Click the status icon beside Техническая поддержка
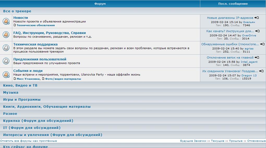The height and width of the screenshot is (148, 266). coord(6,48)
